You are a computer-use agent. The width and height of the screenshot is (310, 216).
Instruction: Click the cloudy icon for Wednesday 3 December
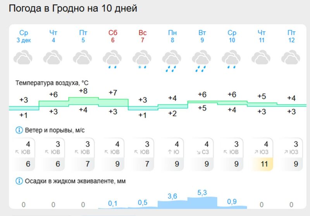(24, 58)
